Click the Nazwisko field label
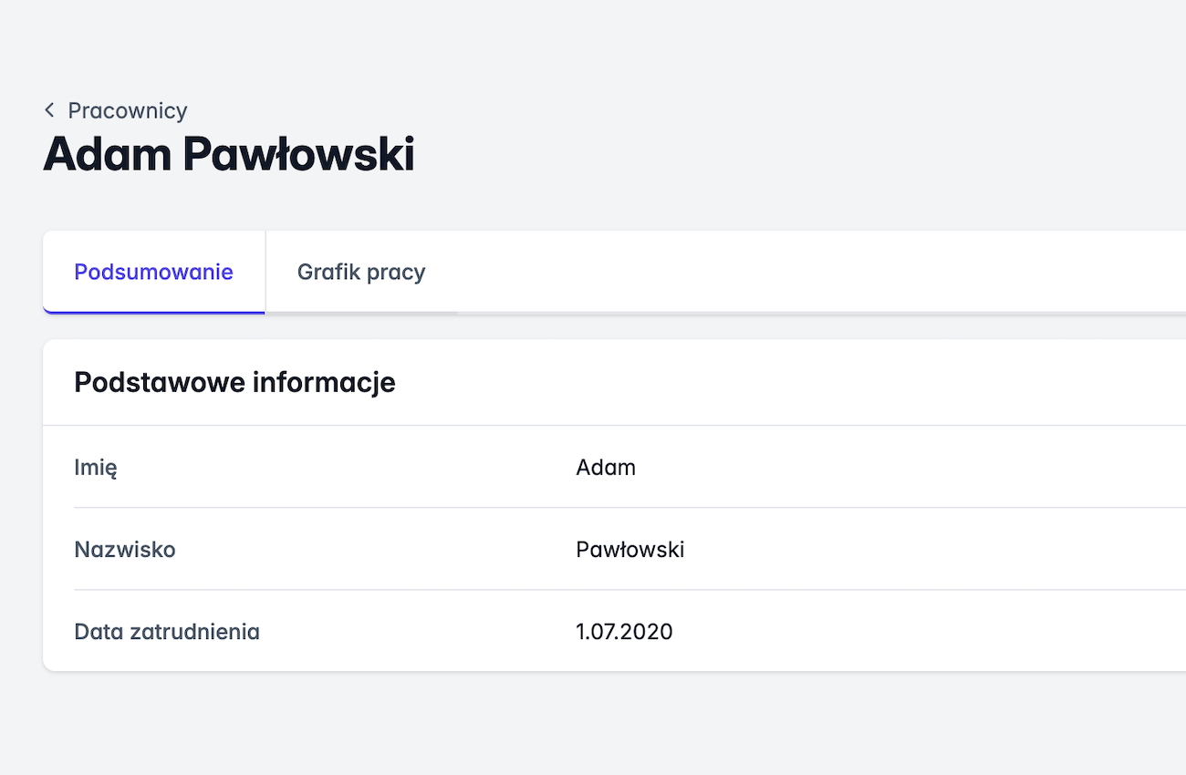 click(x=125, y=550)
